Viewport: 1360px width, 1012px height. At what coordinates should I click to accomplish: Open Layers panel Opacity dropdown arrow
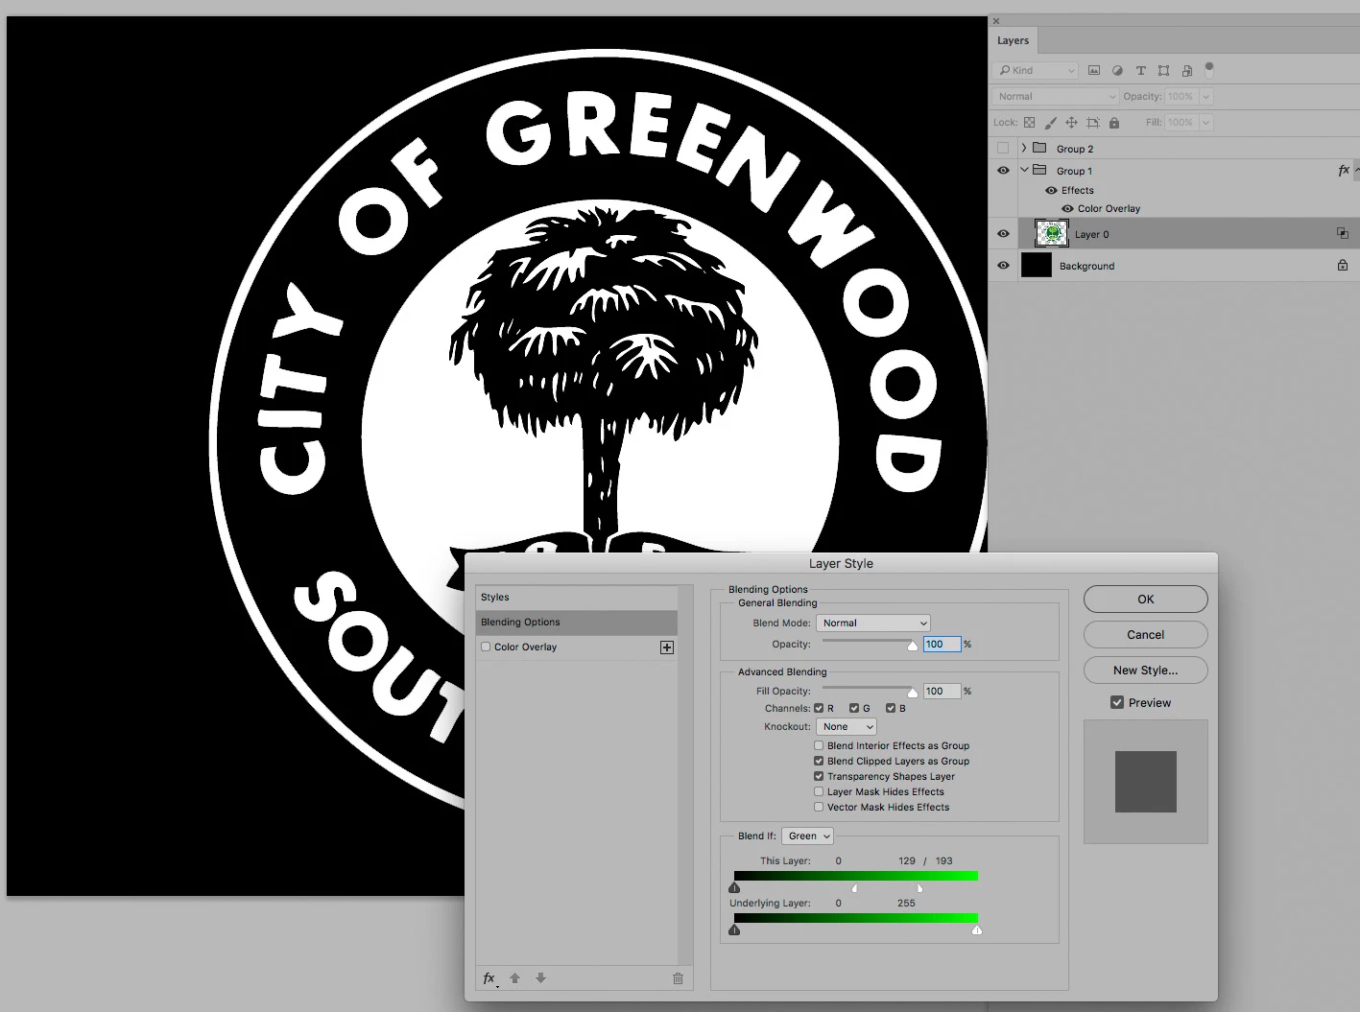1206,96
